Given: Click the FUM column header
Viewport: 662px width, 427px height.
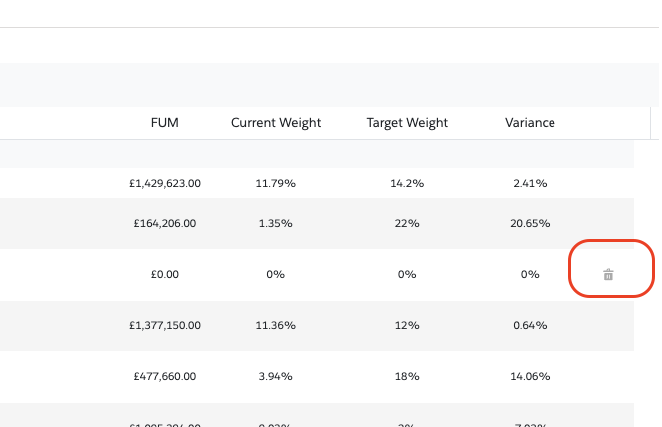Looking at the screenshot, I should click(165, 123).
